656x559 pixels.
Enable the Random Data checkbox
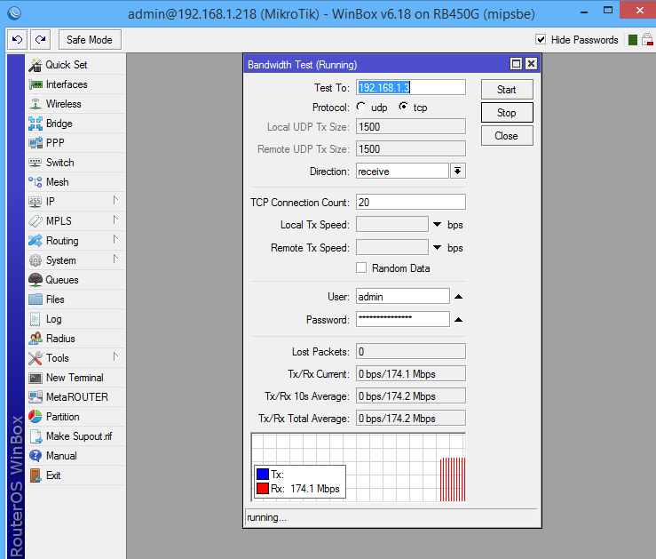pos(361,268)
